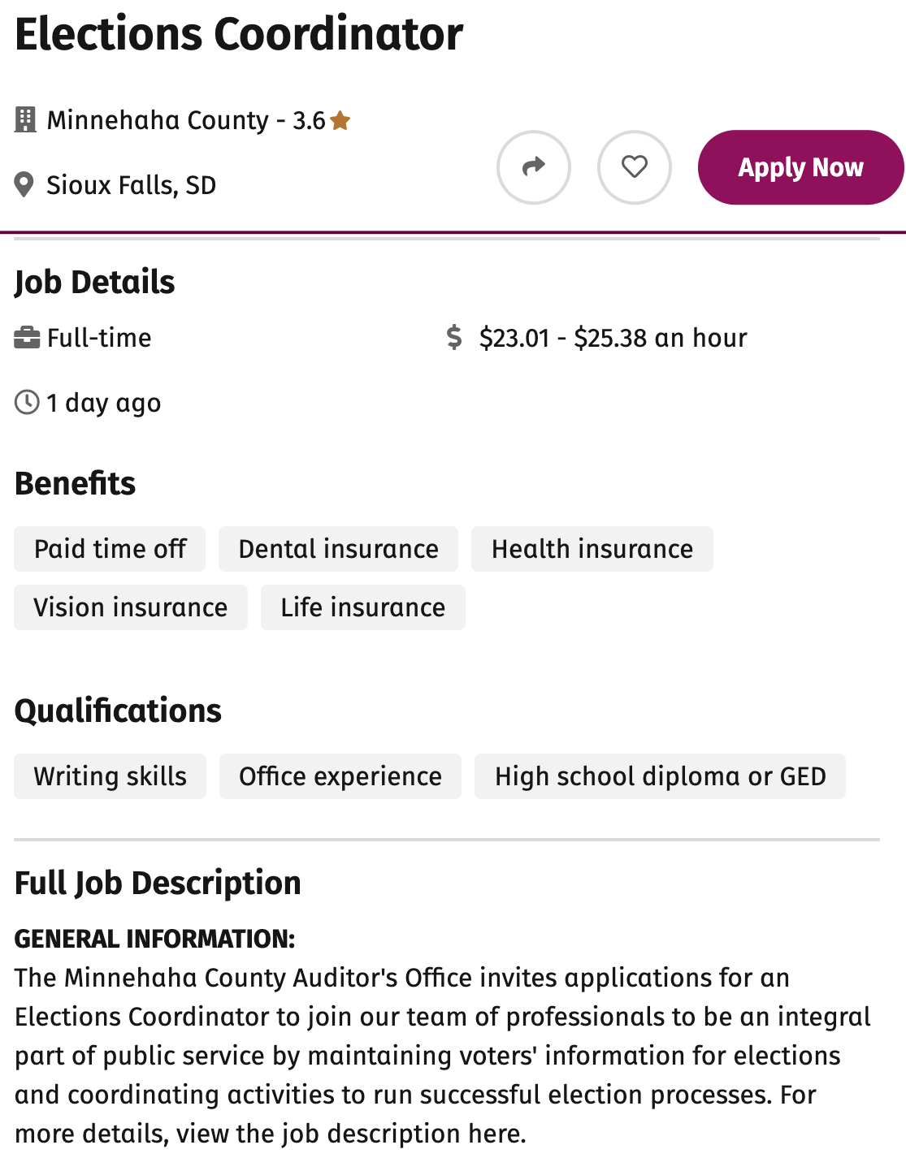Select the Vision insurance benefit tag
This screenshot has width=906, height=1158.
131,607
